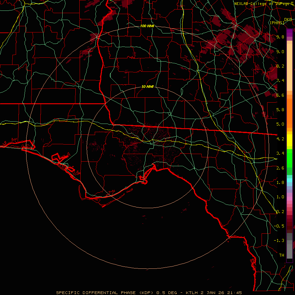This screenshot has width=295, height=295.
Task: Click the 1.0 scale value
Action: coord(280,197)
